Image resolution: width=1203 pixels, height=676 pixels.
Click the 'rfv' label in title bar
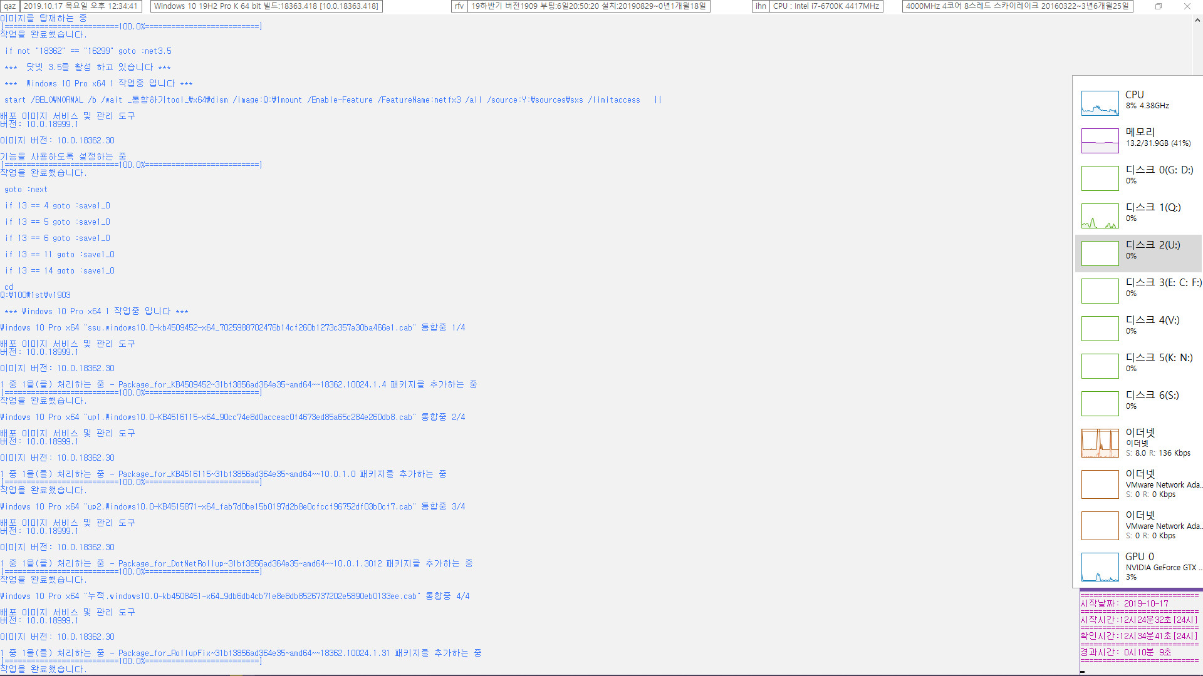pos(459,6)
